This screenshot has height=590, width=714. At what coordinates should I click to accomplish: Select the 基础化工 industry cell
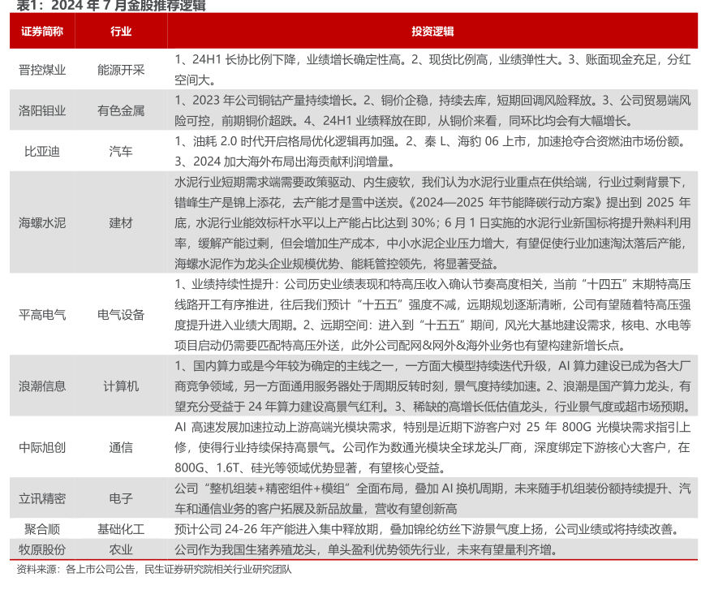(120, 529)
